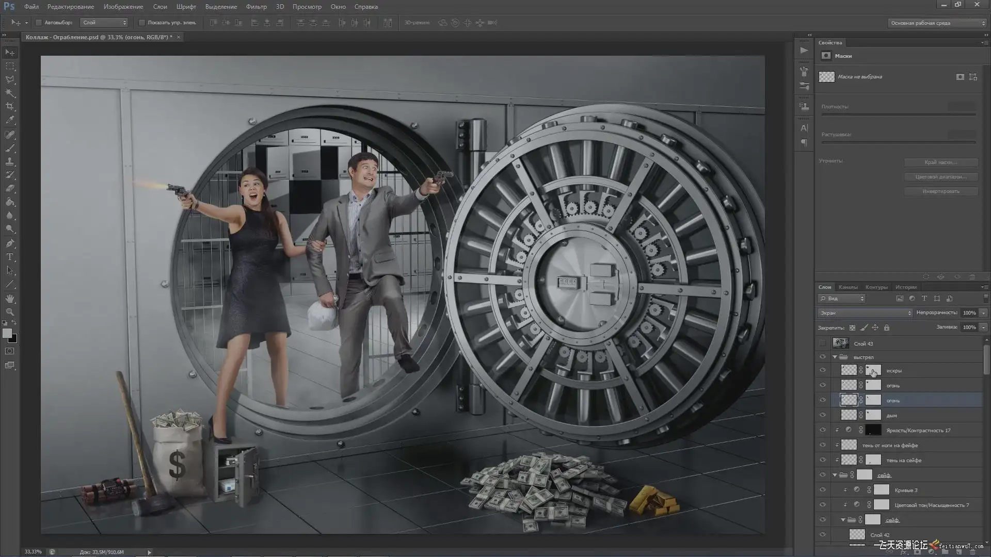Select the Hand tool
Viewport: 991px width, 557px height.
10,299
